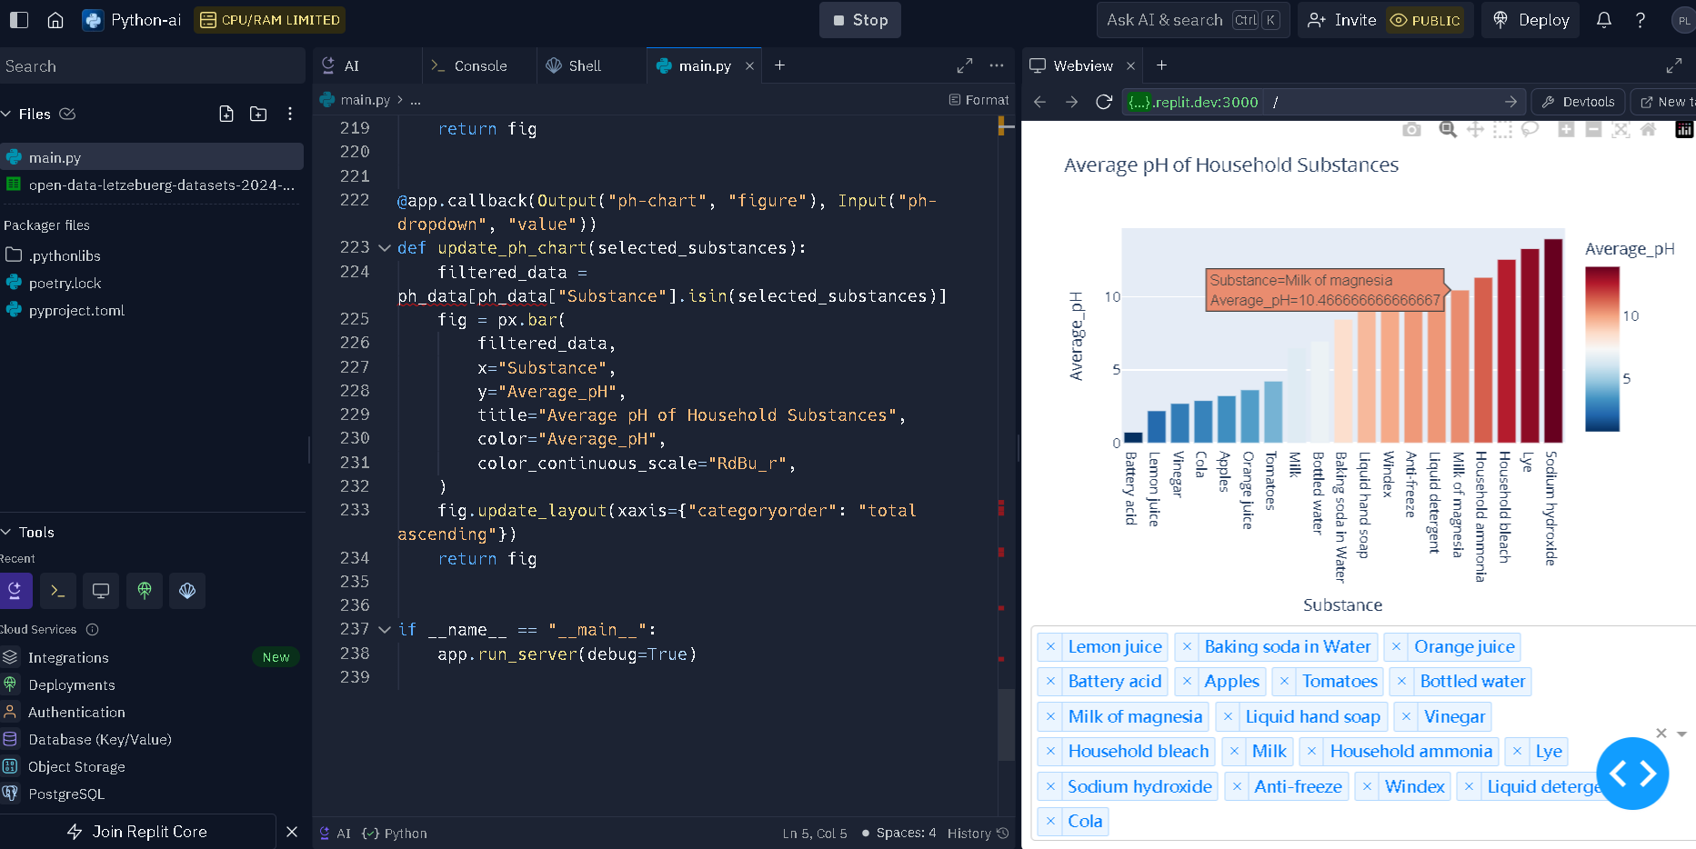Open Deployments tool in Recent tools
1696x849 pixels.
click(145, 591)
